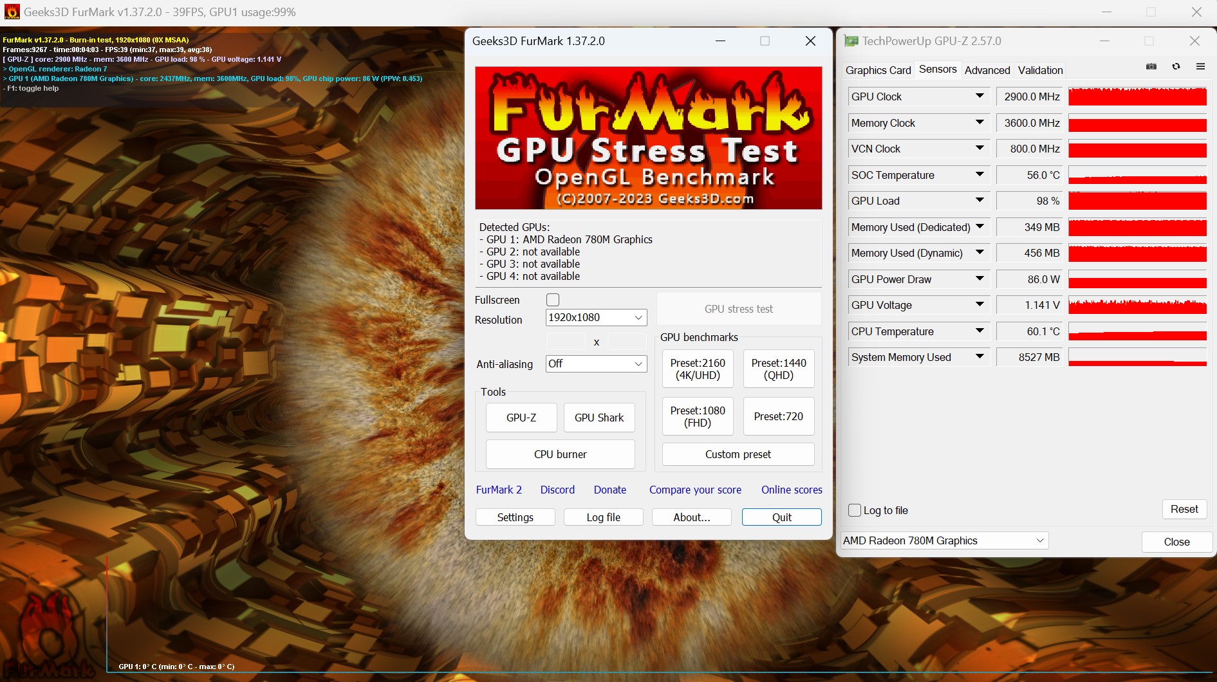
Task: Switch to the Graphics Card tab
Action: (x=878, y=70)
